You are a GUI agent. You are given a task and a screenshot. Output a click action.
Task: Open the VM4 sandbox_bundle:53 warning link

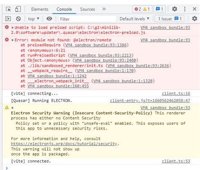click(165, 108)
